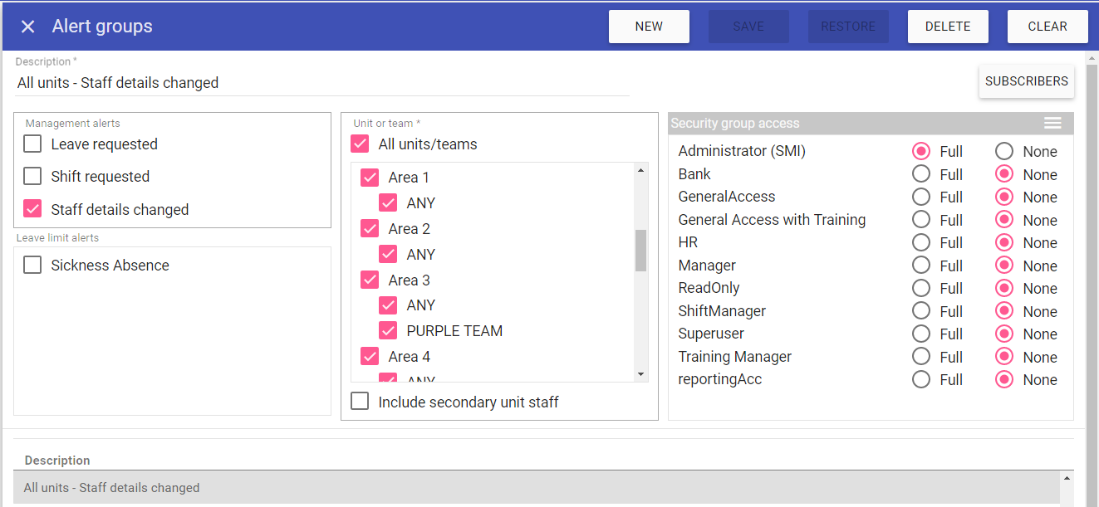
Task: Uncheck Staff details changed alert
Action: coord(32,209)
